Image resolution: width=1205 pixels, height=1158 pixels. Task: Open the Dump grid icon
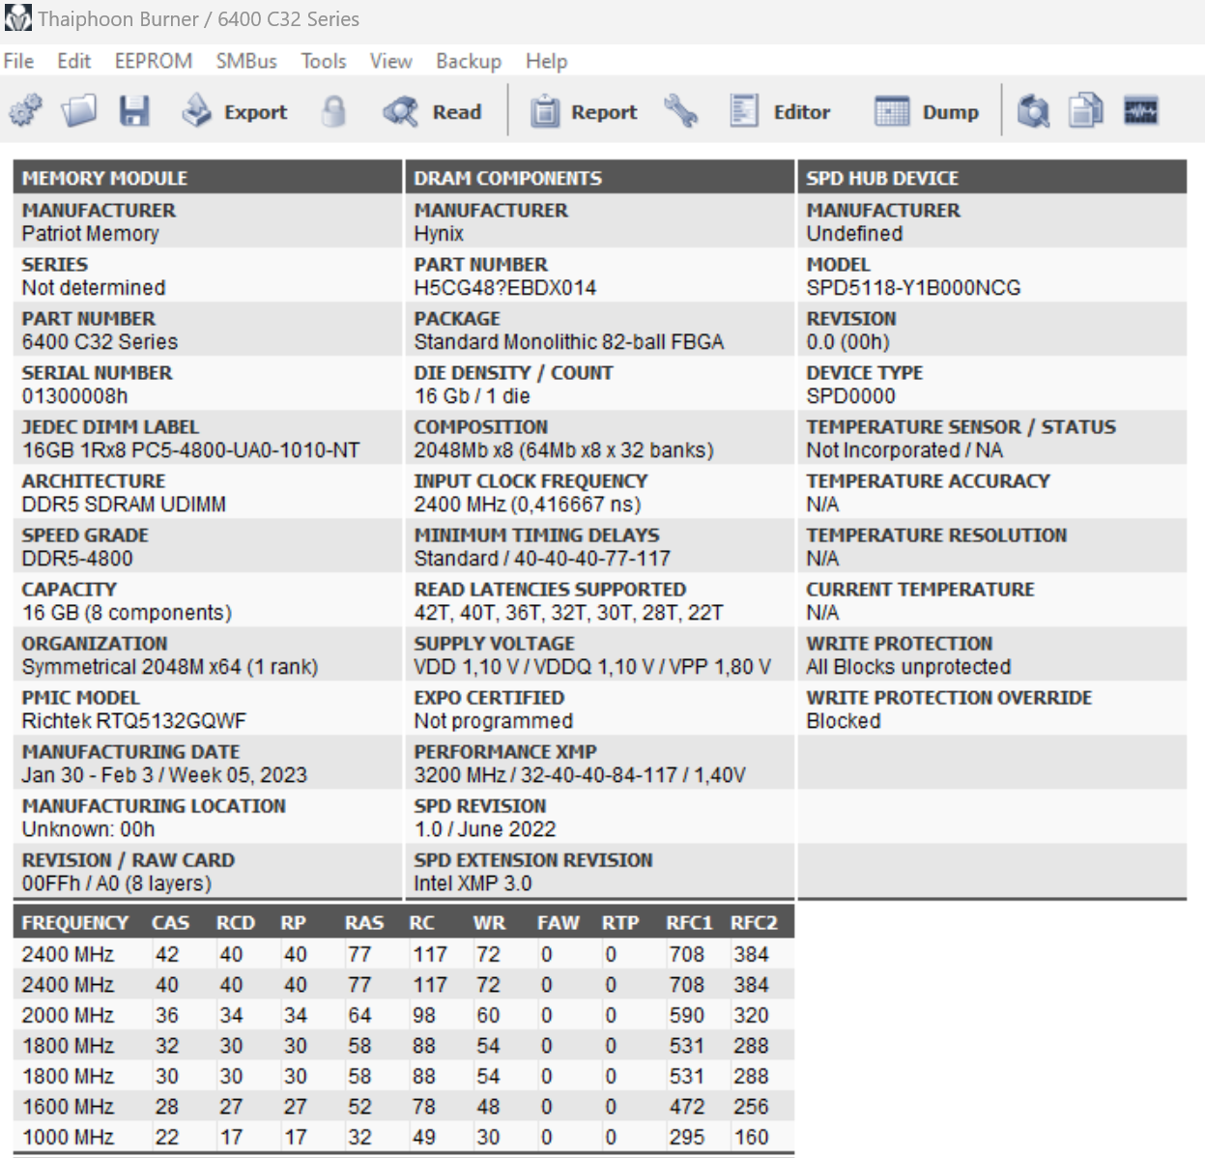click(x=891, y=110)
